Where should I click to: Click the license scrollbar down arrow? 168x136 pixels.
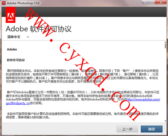coord(165,121)
